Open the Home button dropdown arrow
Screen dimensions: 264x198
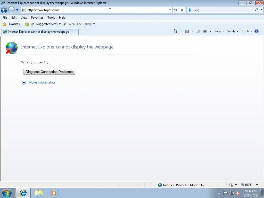click(x=181, y=31)
